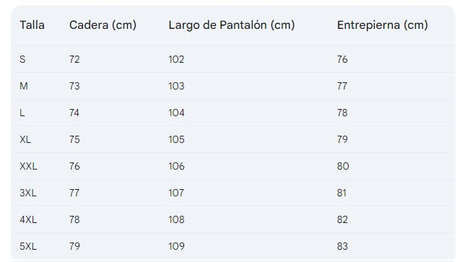Image resolution: width=467 pixels, height=262 pixels.
Task: Select the XL size row label
Action: tap(25, 139)
